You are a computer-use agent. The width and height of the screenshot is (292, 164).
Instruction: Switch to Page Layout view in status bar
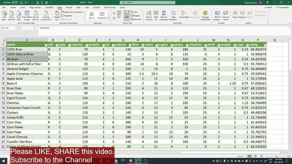[x=255, y=156]
